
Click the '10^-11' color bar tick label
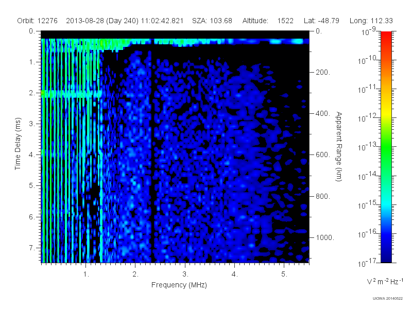368,89
